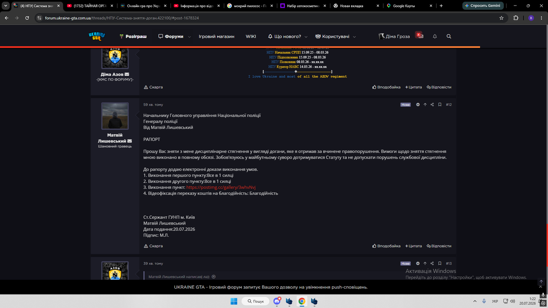This screenshot has width=548, height=308.
Task: Click scroll-to-top arrow at page corner
Action: coord(541,282)
